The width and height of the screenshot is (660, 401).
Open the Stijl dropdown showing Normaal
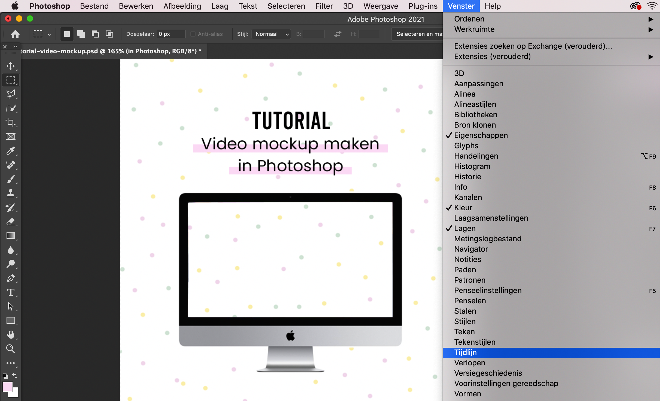click(271, 34)
